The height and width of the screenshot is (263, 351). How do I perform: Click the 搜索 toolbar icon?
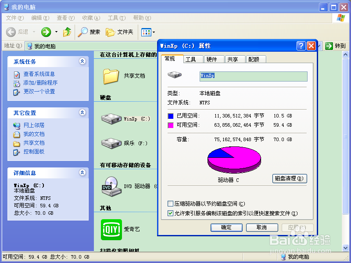coord(90,32)
